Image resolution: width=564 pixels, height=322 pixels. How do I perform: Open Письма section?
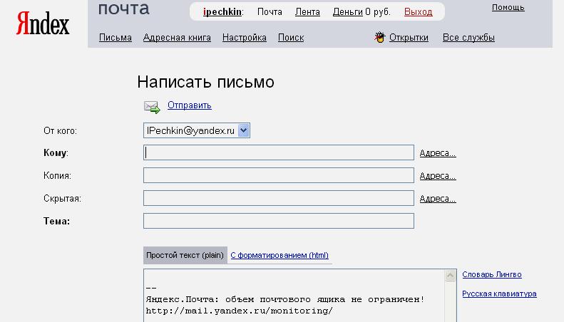[115, 37]
